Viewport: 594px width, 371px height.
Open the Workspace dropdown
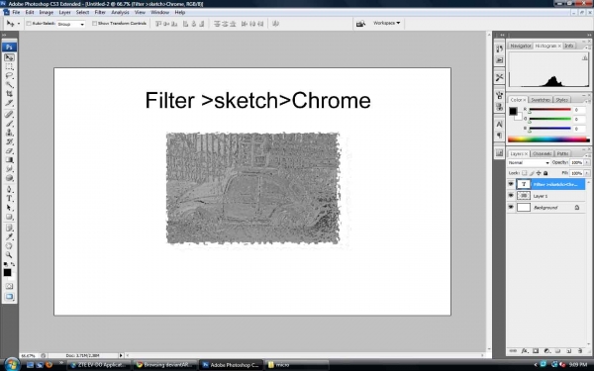point(386,23)
